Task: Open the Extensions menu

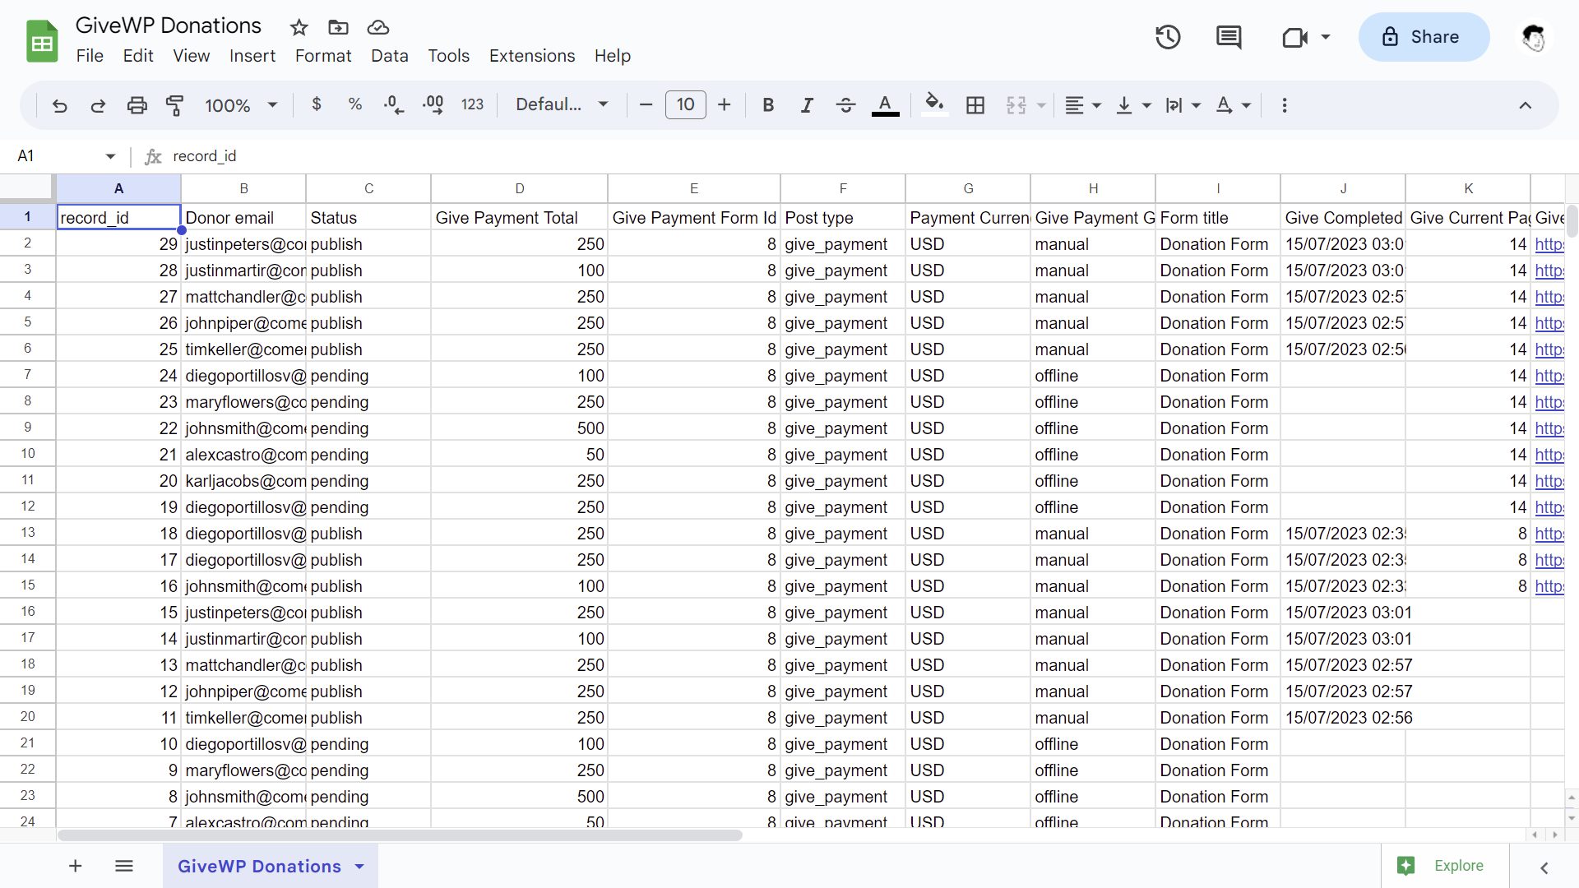Action: [x=531, y=55]
